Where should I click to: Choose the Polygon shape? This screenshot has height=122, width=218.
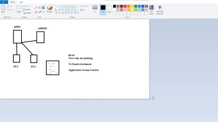pyautogui.click(x=72, y=6)
